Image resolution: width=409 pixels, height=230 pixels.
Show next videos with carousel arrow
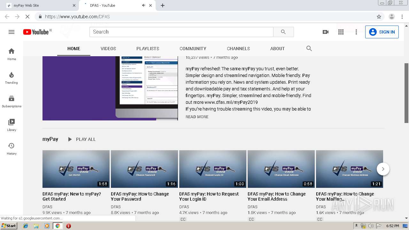point(383,169)
